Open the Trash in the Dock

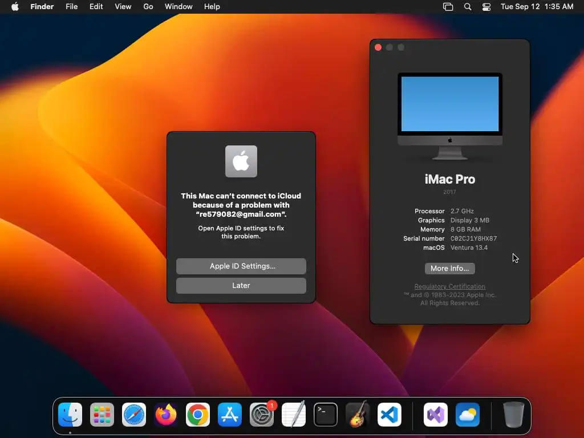(514, 415)
